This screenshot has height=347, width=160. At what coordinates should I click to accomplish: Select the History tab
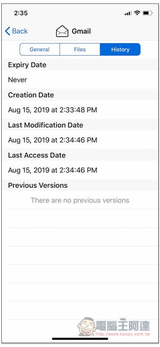coord(120,49)
